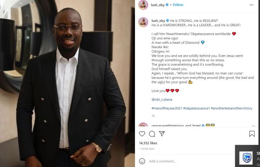The width and height of the screenshot is (260, 167).
Task: View the 14,352 likes list
Action: [x=148, y=143]
